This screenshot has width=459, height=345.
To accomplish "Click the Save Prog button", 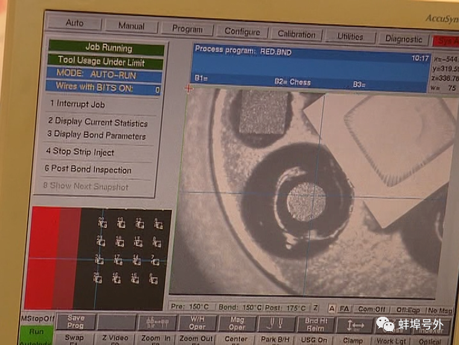I will (x=75, y=322).
